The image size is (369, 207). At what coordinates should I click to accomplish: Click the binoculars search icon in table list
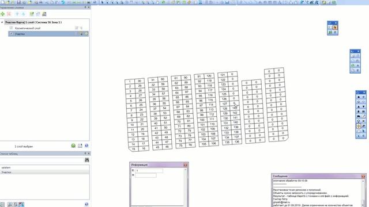(x=87, y=160)
